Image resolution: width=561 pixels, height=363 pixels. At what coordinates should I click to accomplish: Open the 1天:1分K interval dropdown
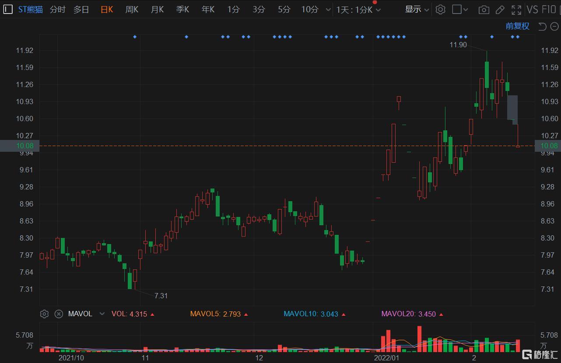358,10
